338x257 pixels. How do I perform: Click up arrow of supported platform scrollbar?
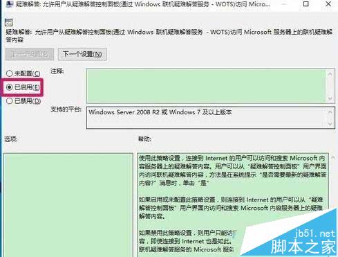click(x=330, y=112)
